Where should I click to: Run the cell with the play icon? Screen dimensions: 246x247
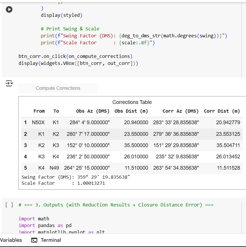click(9, 9)
